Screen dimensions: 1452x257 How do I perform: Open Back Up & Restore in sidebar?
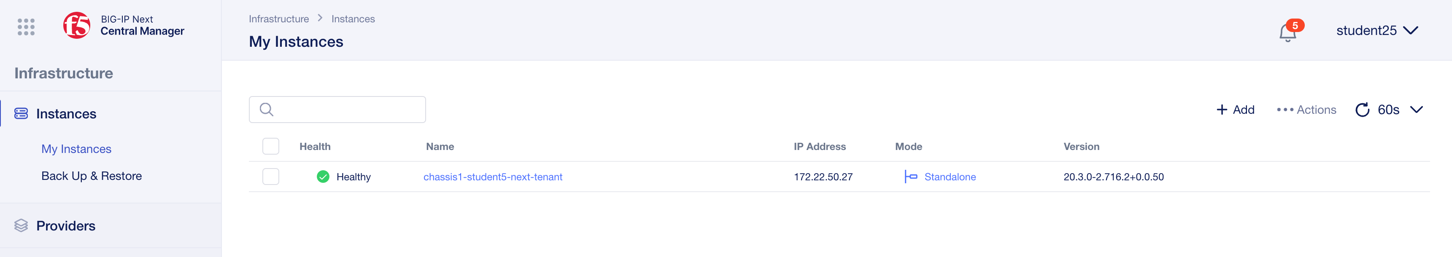[x=91, y=176]
